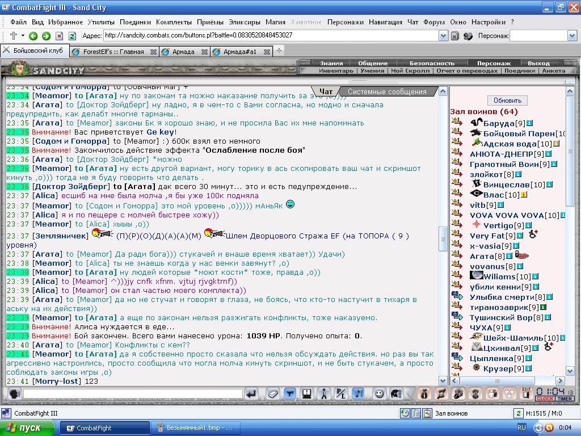
Task: Click the red stop loading icon
Action: click(59, 36)
